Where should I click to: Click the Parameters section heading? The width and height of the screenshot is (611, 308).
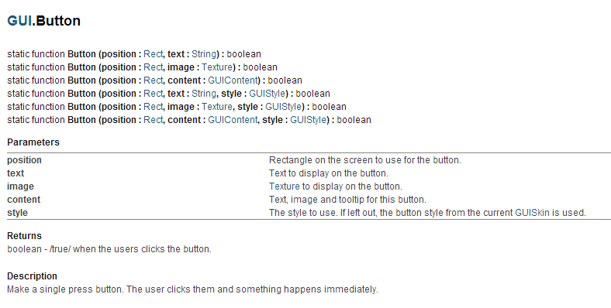33,142
